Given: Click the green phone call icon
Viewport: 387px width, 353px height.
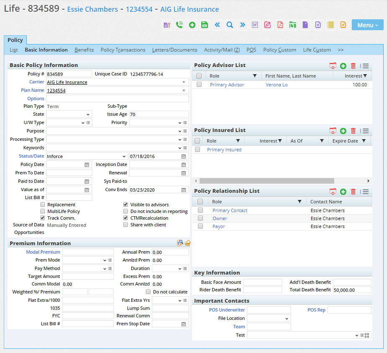Looking at the screenshot, I should pos(179,25).
